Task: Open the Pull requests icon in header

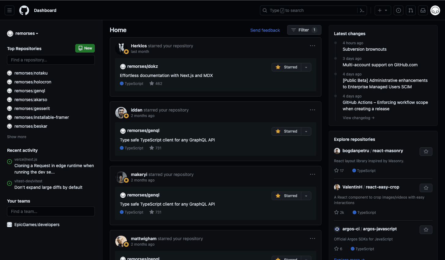Action: 411,10
